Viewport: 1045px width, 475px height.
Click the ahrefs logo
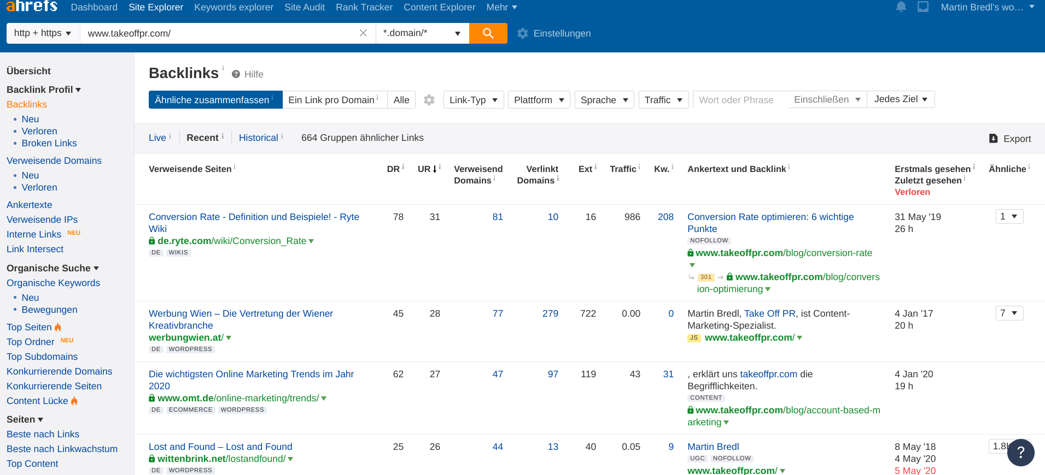click(x=32, y=6)
